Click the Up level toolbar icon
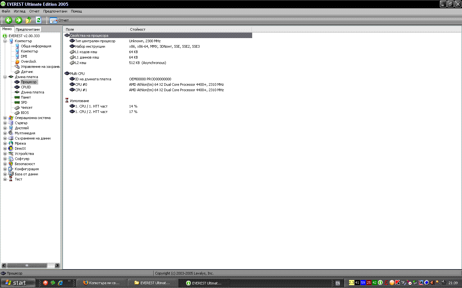The height and width of the screenshot is (288, 462). (x=29, y=20)
